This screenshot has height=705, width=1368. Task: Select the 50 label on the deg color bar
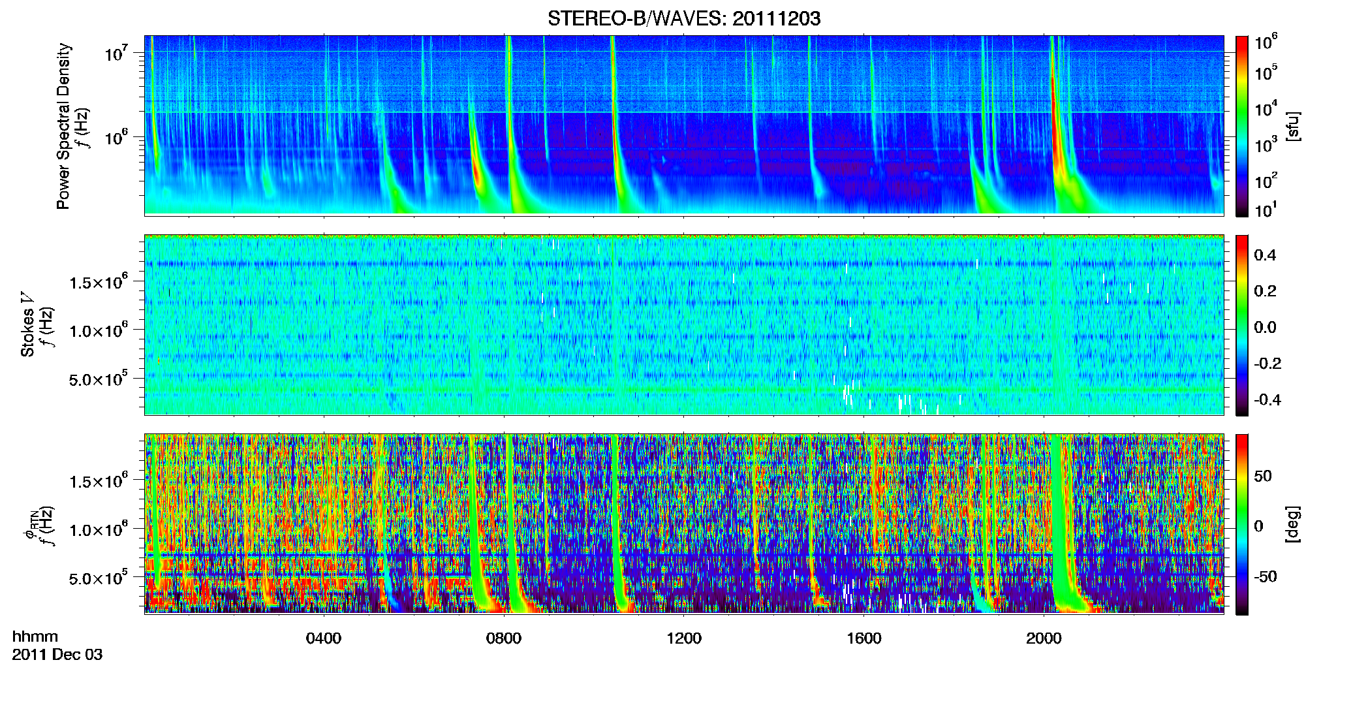click(x=1263, y=476)
